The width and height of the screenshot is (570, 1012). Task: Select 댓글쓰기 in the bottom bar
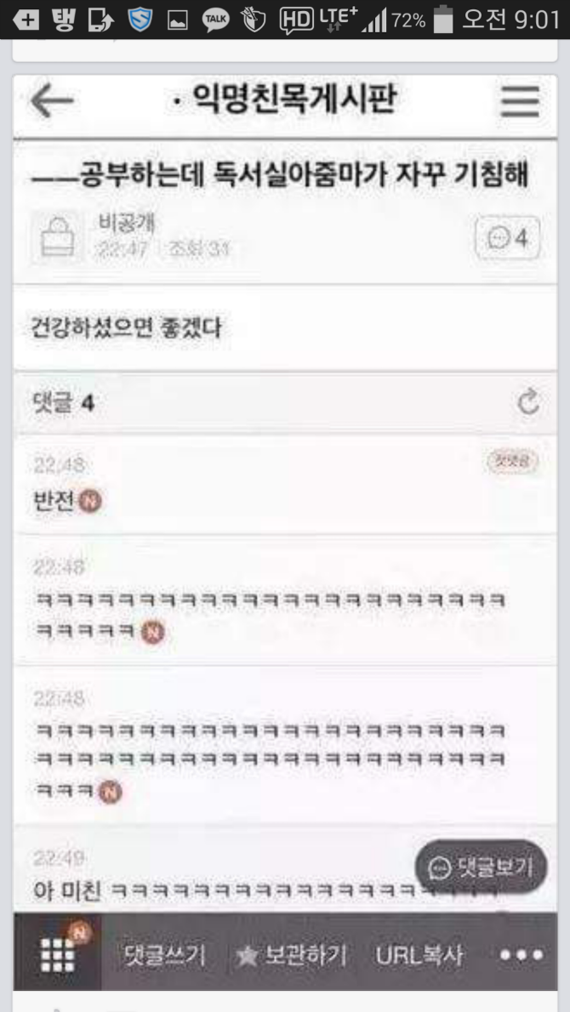(x=164, y=955)
